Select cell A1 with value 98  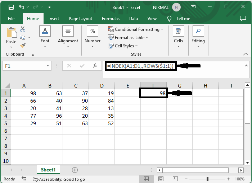[24, 93]
